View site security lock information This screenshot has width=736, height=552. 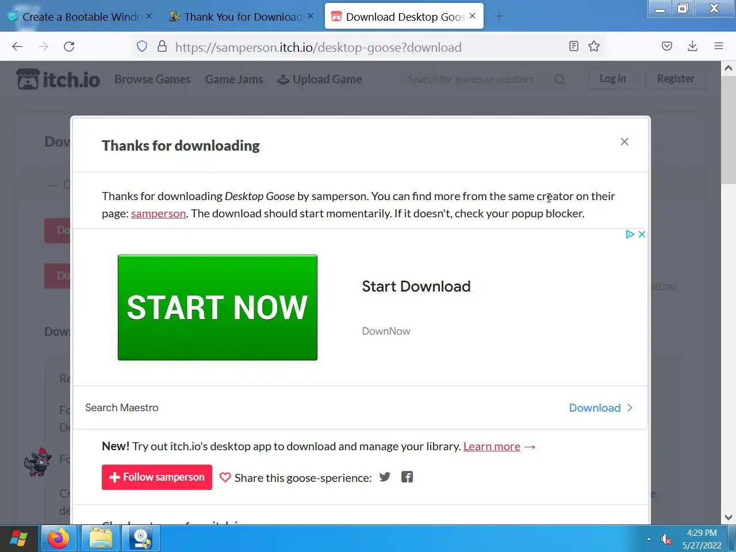coord(162,47)
